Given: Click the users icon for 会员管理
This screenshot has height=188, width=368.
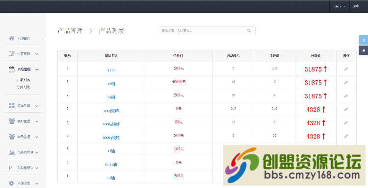Looking at the screenshot, I should 11,137.
